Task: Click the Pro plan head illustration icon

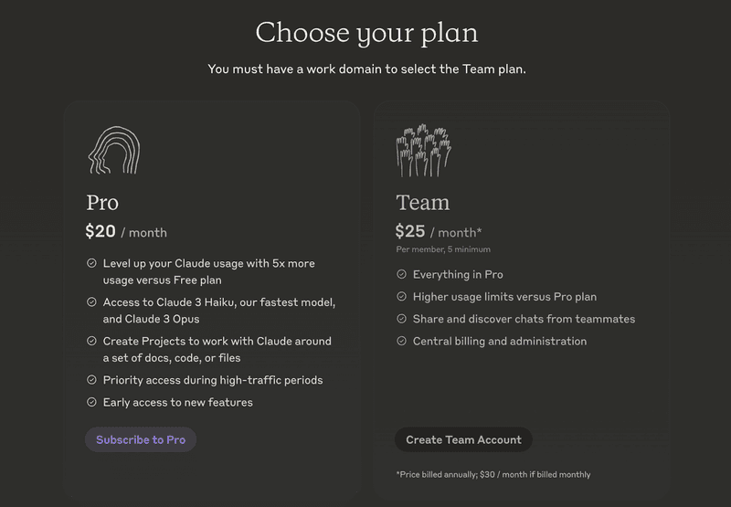Action: [113, 151]
